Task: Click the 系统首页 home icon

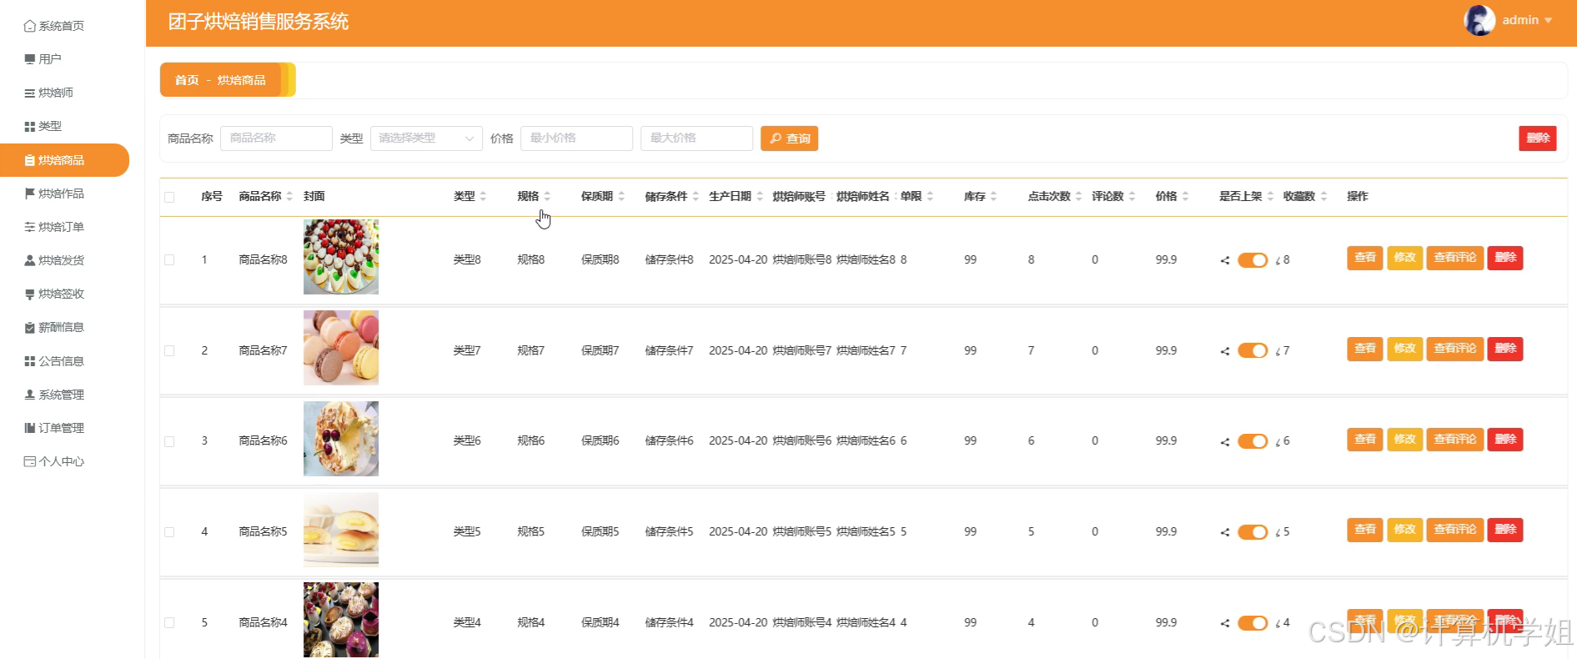Action: (30, 26)
